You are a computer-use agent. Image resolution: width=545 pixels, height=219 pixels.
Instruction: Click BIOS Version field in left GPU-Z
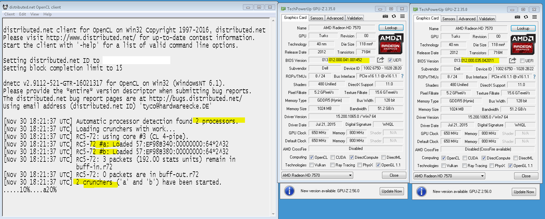click(x=342, y=60)
